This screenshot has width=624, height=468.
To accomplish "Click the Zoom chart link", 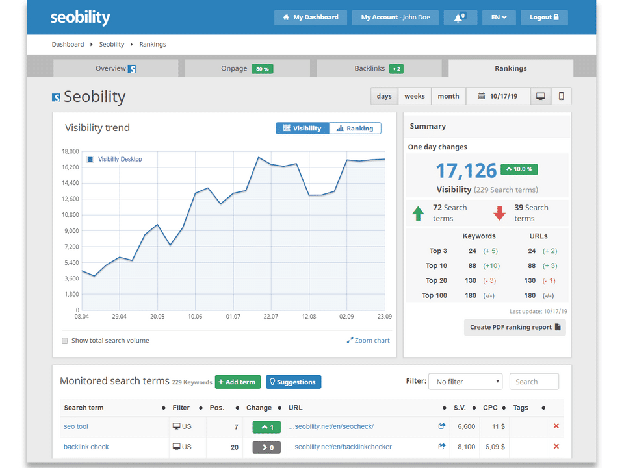I will (x=368, y=341).
